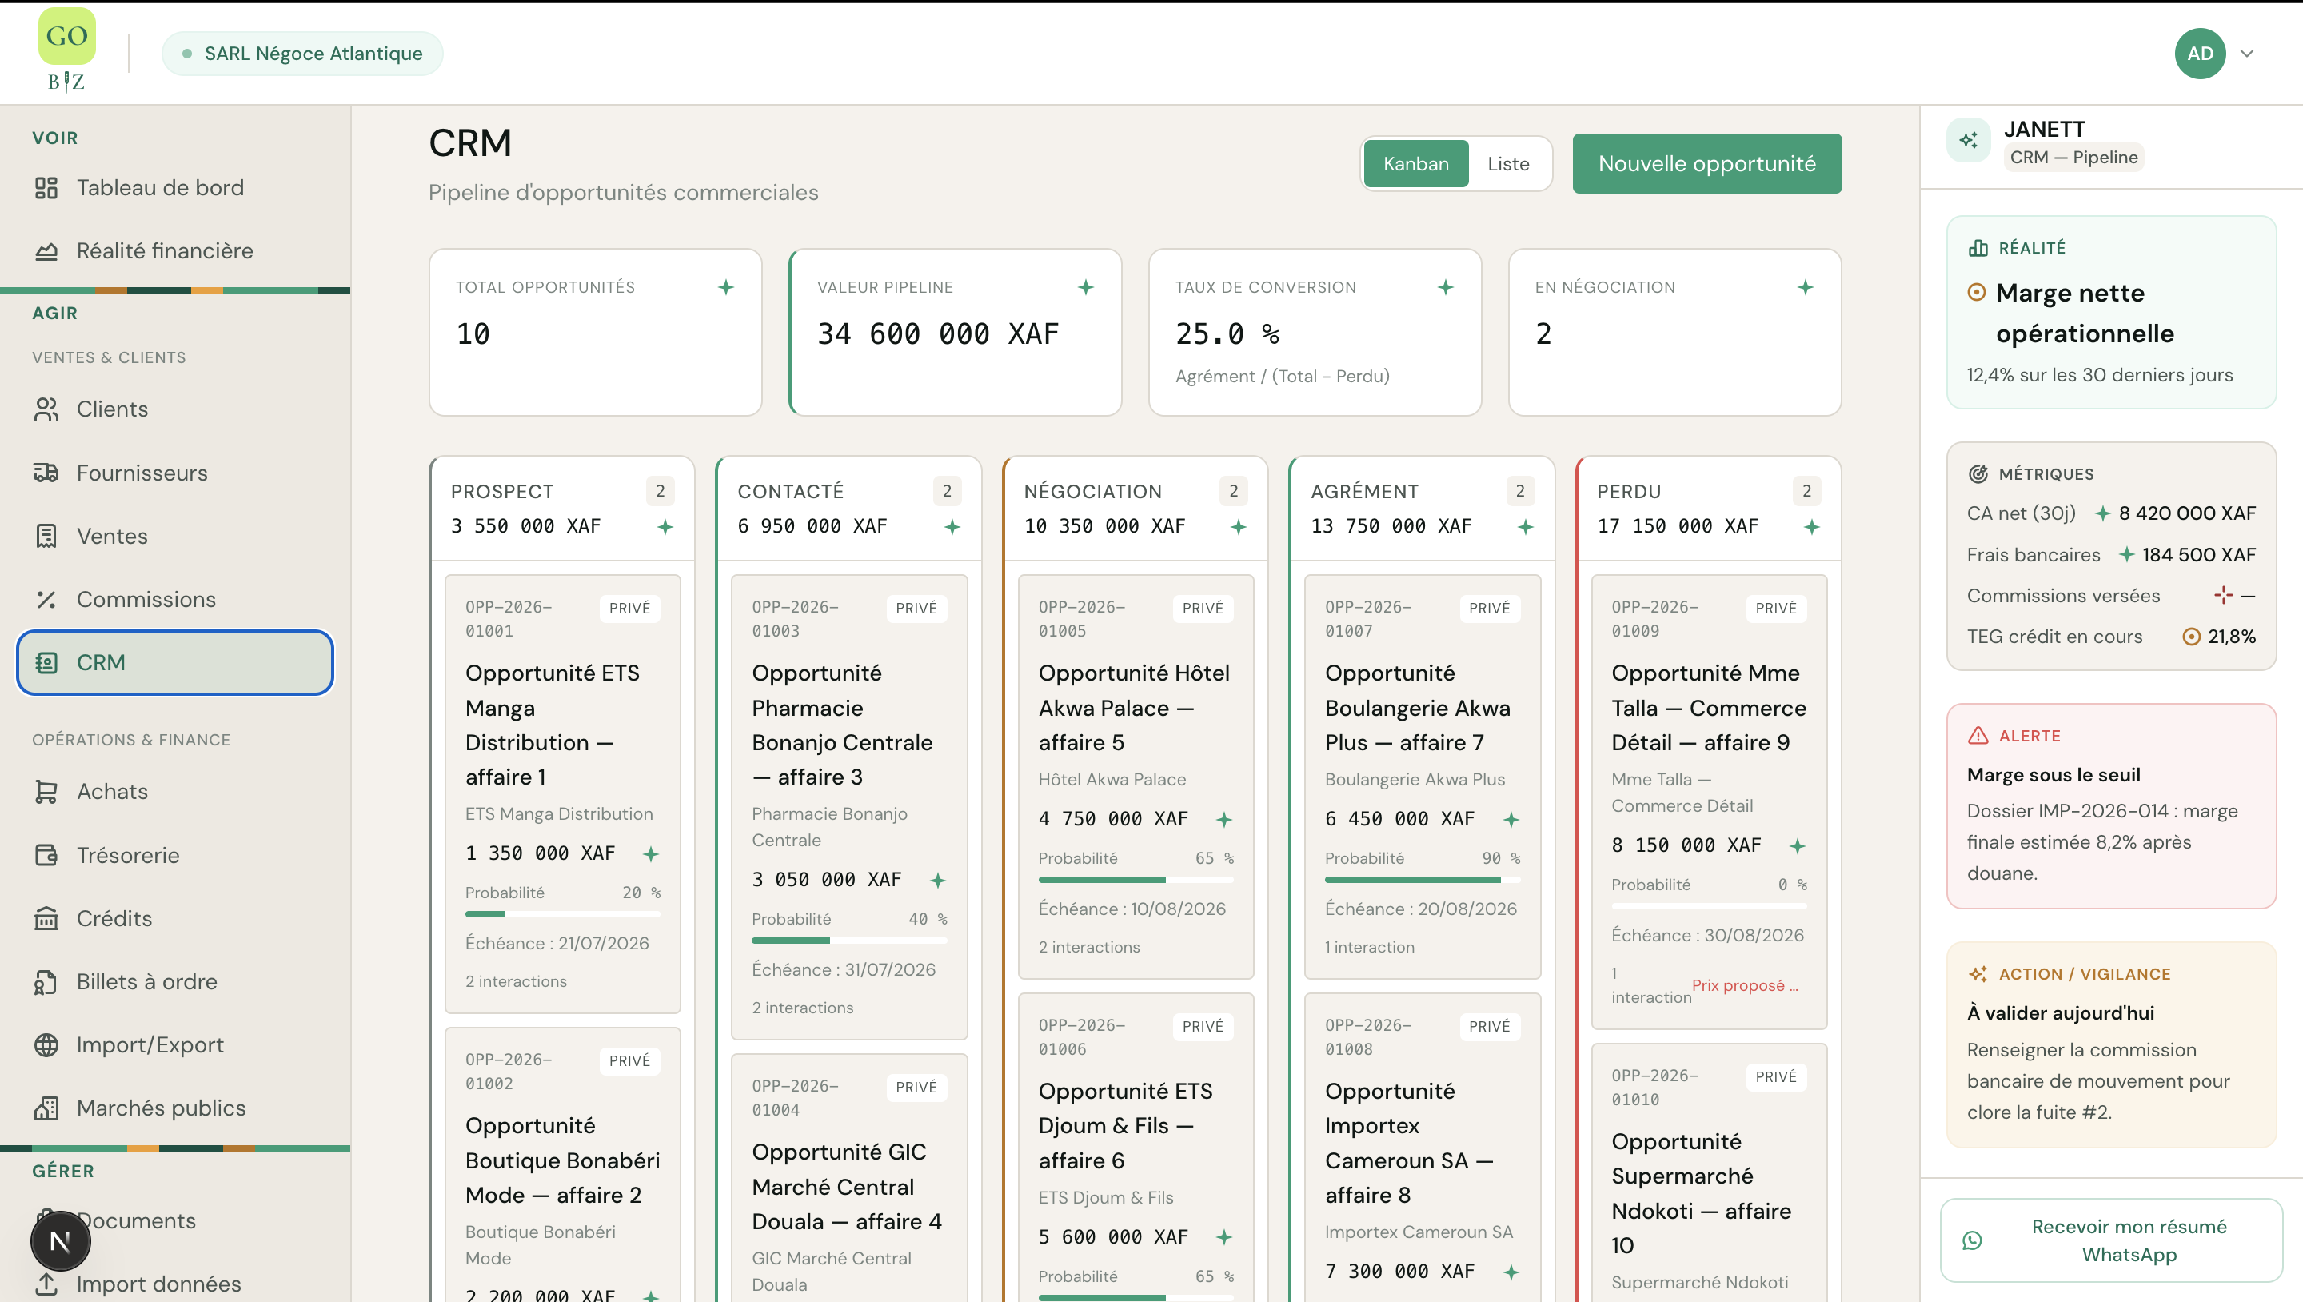Switch to the Kanban view
The height and width of the screenshot is (1302, 2303).
pyautogui.click(x=1416, y=164)
